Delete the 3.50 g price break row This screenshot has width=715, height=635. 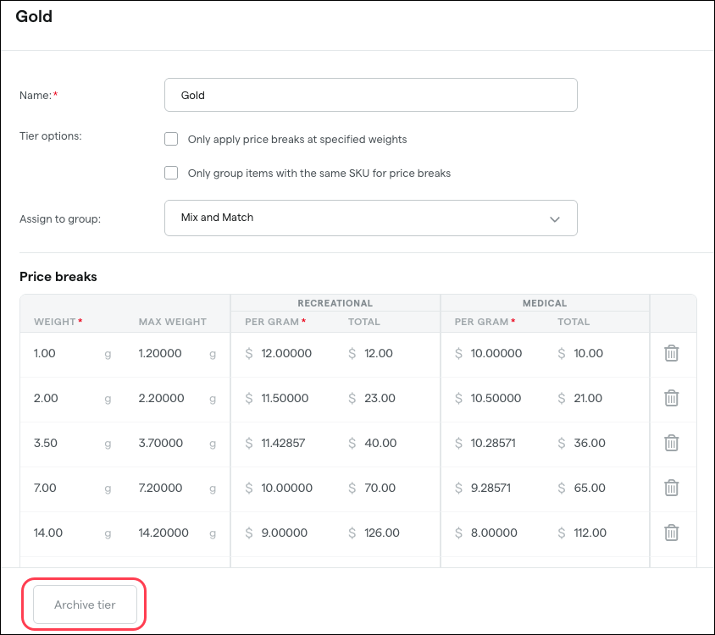coord(671,443)
